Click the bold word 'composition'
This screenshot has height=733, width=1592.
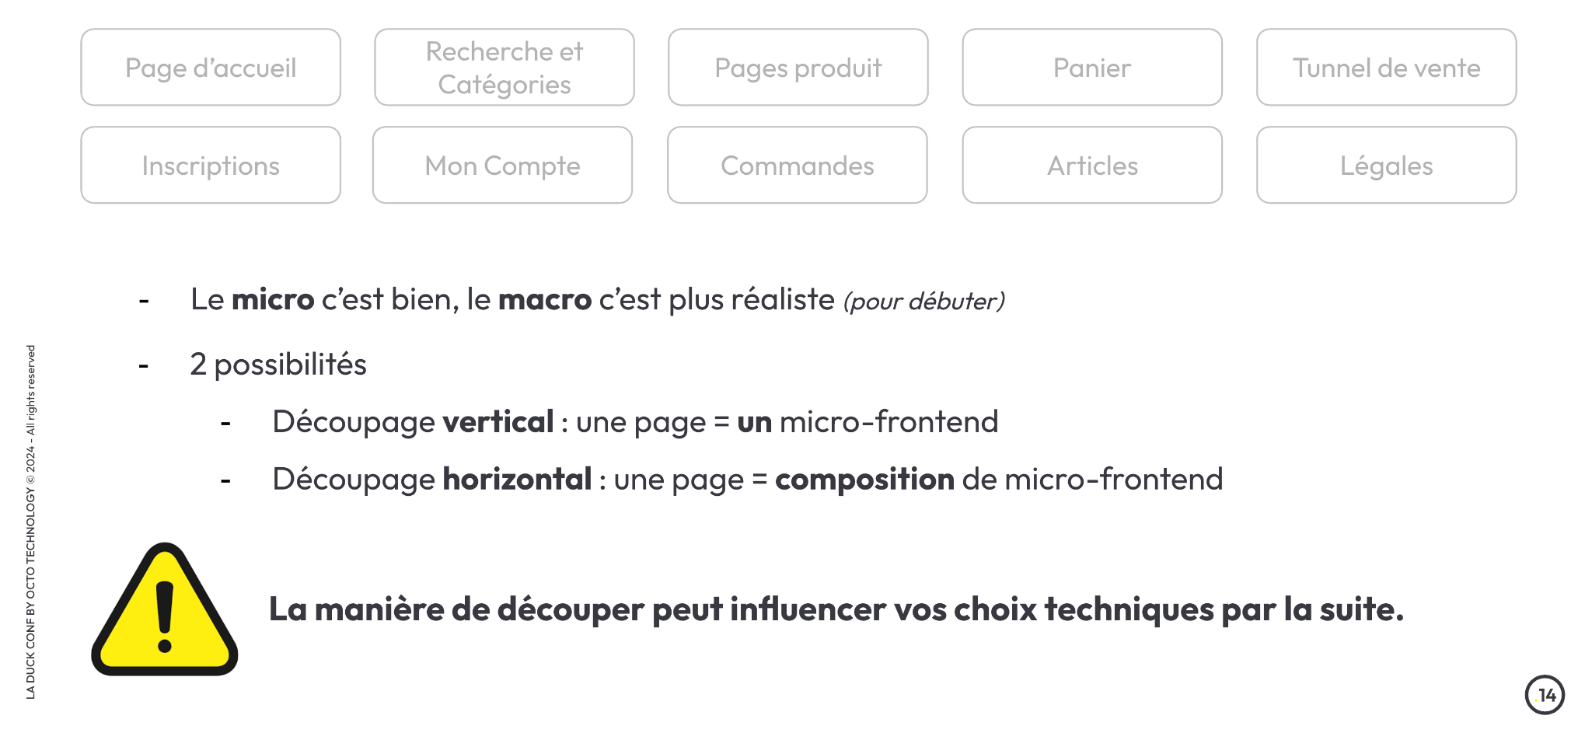pos(864,480)
